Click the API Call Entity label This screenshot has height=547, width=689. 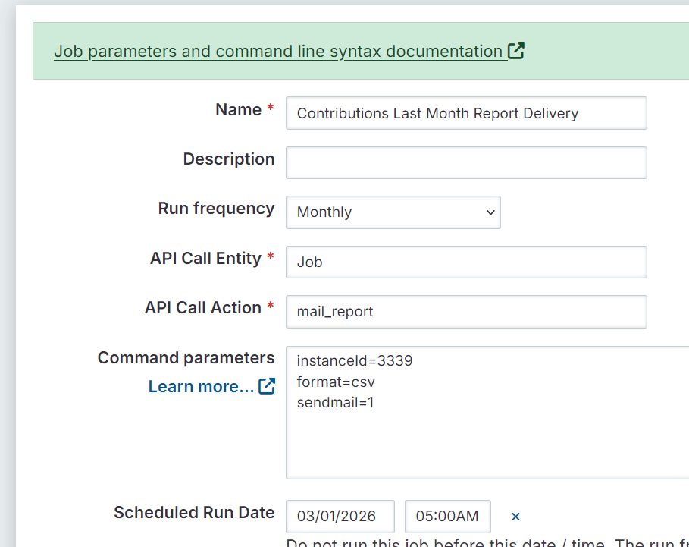point(205,259)
